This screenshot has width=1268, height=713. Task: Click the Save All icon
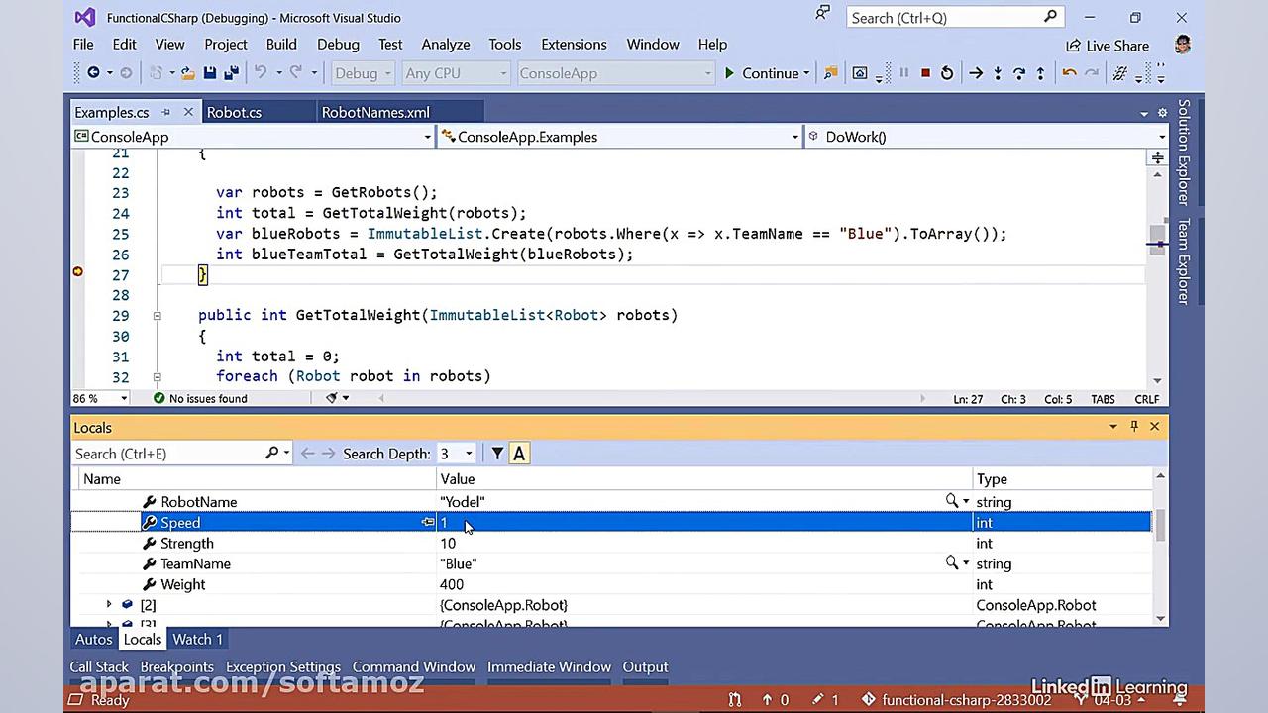pyautogui.click(x=232, y=73)
